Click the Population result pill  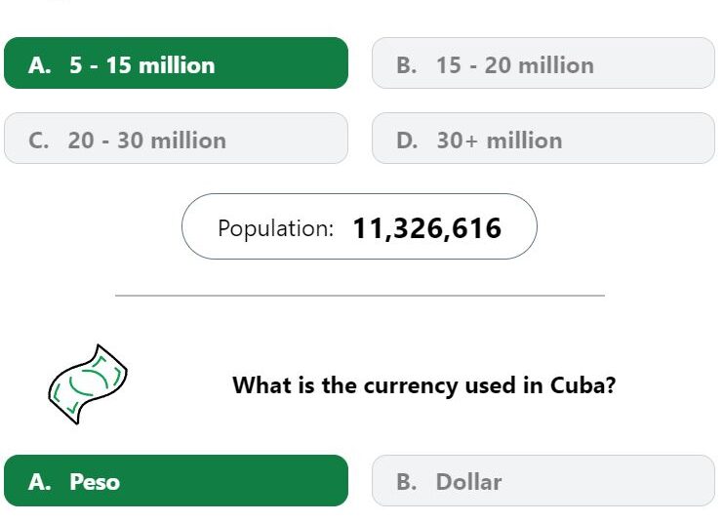click(x=359, y=227)
